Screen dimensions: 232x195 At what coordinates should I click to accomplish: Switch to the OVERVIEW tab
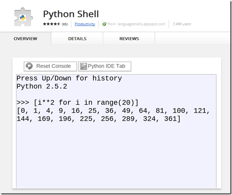tap(26, 39)
